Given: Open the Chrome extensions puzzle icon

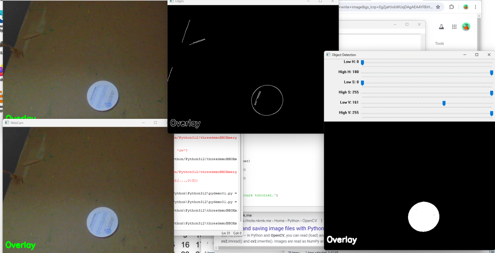Looking at the screenshot, I should tap(452, 7).
